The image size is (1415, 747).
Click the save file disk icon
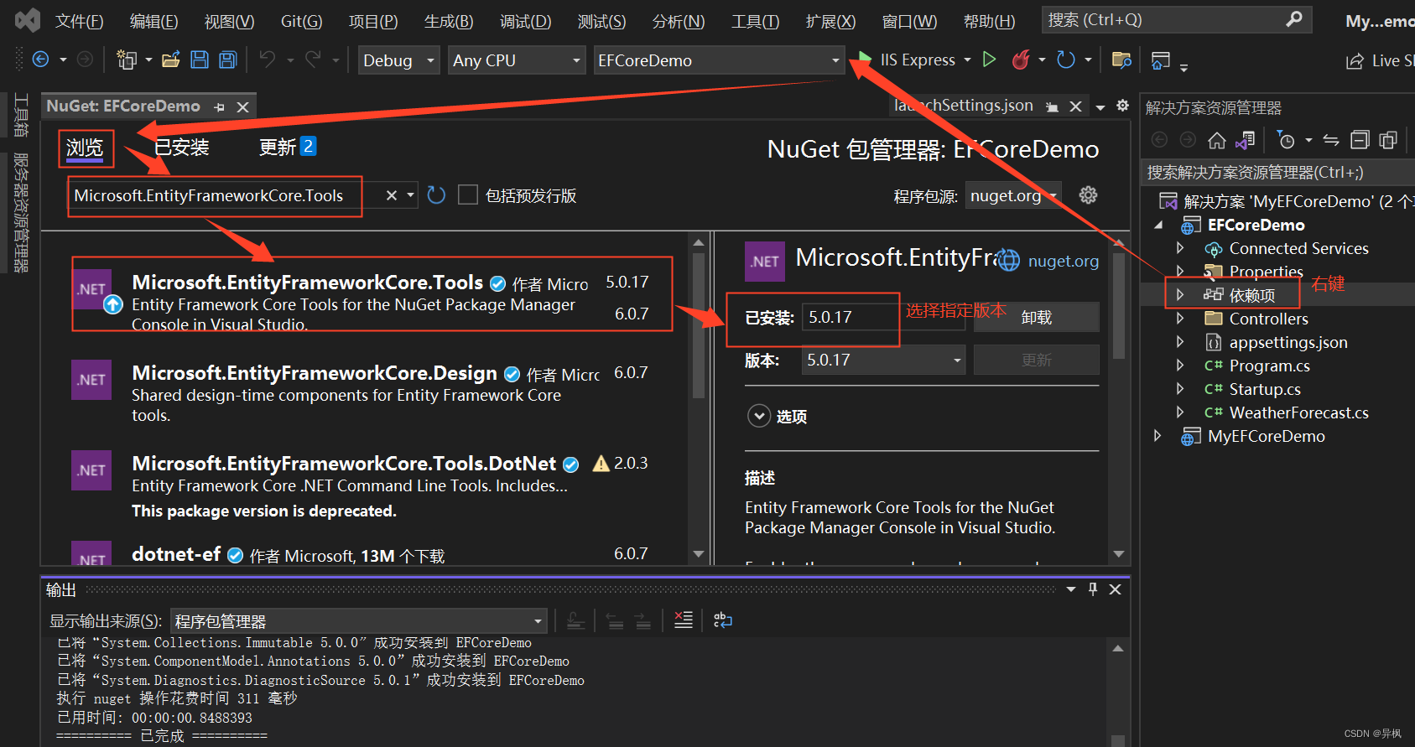pos(200,60)
